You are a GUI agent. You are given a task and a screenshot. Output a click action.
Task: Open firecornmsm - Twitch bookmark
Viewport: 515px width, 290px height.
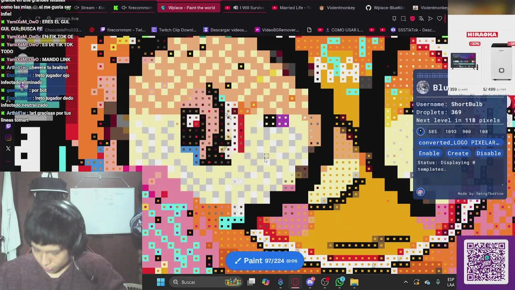pos(123,30)
